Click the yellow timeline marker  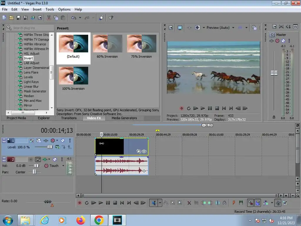coord(158,131)
